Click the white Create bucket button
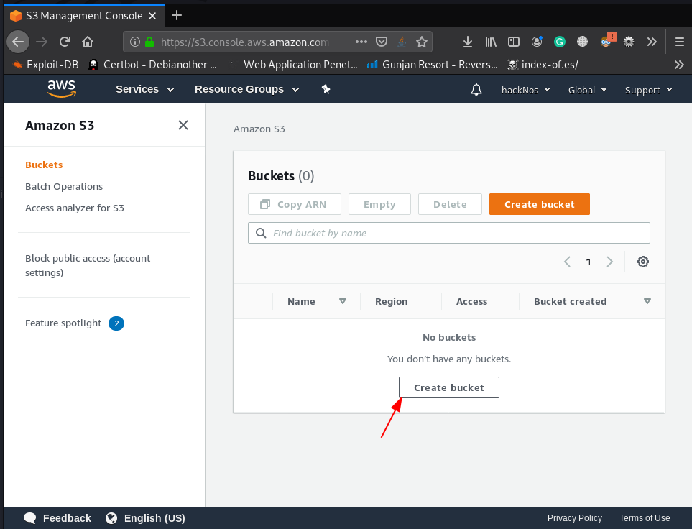 tap(449, 387)
